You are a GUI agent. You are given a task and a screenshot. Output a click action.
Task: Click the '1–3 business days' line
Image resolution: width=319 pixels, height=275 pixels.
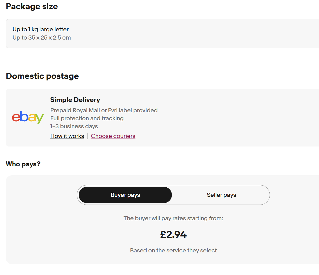(74, 126)
